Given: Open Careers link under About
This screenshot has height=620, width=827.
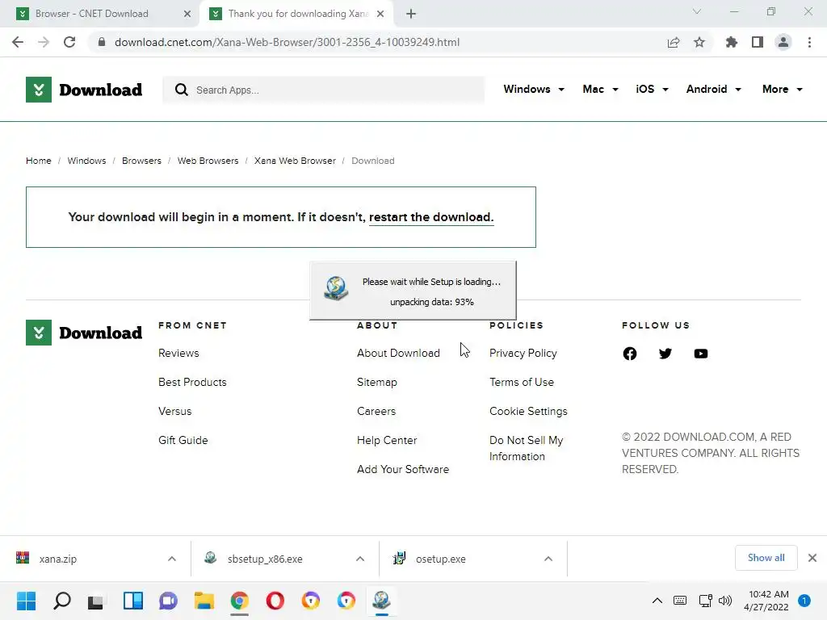Looking at the screenshot, I should (x=376, y=411).
